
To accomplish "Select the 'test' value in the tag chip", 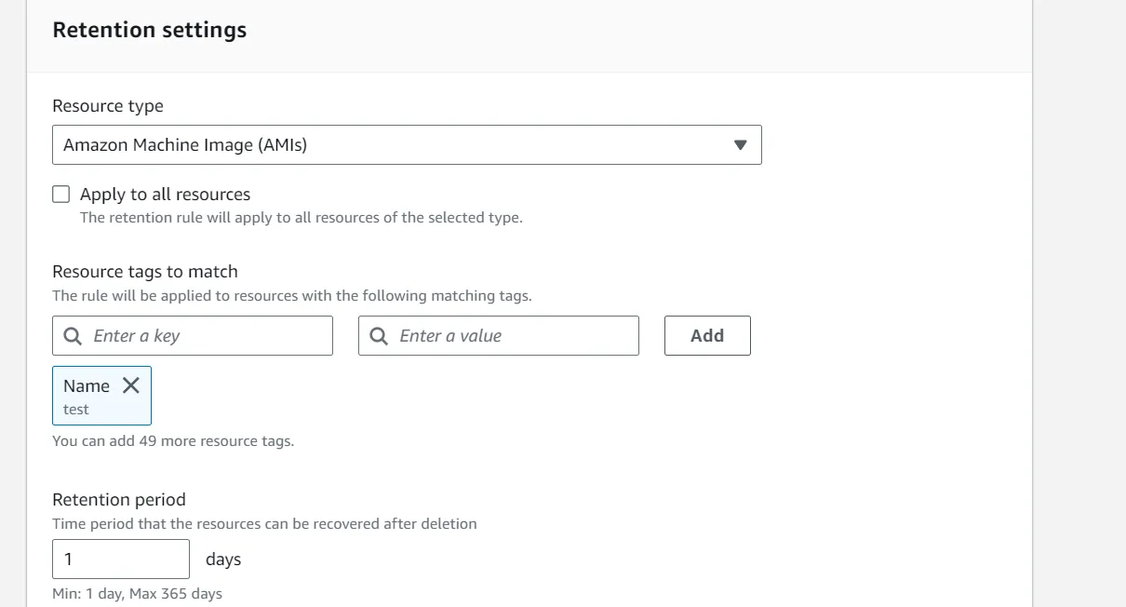I will 76,410.
